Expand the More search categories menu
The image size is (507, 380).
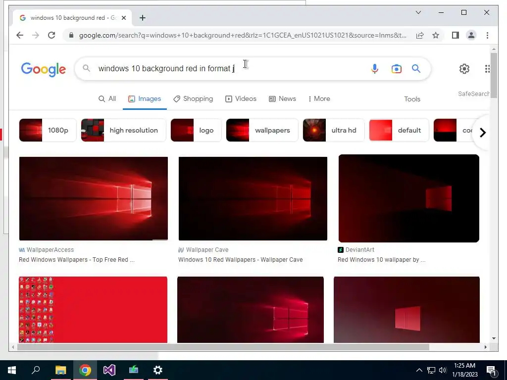(x=319, y=99)
